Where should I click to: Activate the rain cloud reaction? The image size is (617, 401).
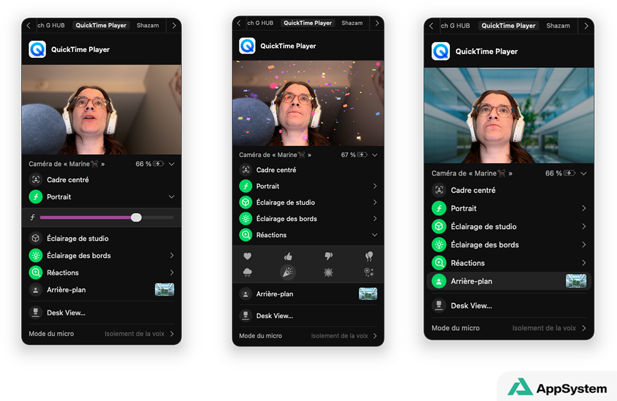247,272
